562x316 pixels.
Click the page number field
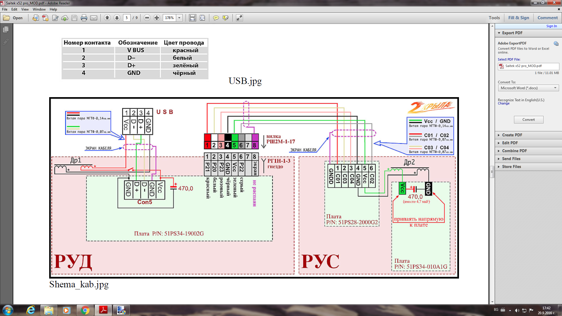tap(127, 18)
